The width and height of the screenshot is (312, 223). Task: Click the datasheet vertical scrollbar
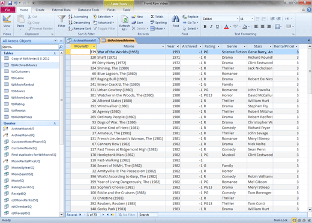click(310, 128)
